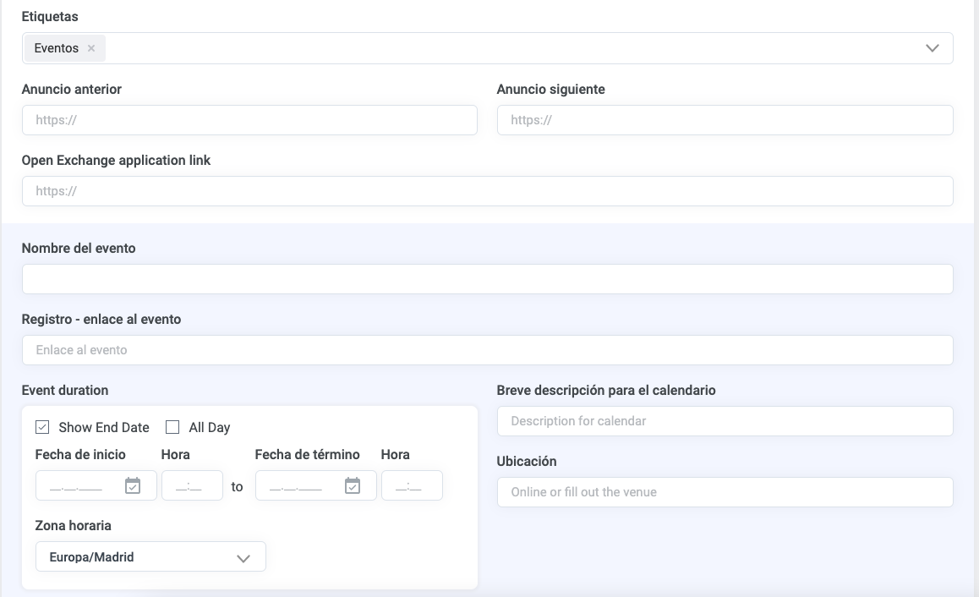979x597 pixels.
Task: Uncheck the Show End Date checkbox
Action: pyautogui.click(x=42, y=427)
